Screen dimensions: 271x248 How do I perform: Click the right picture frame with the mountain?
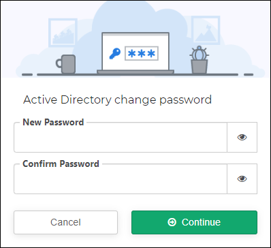coord(206,29)
